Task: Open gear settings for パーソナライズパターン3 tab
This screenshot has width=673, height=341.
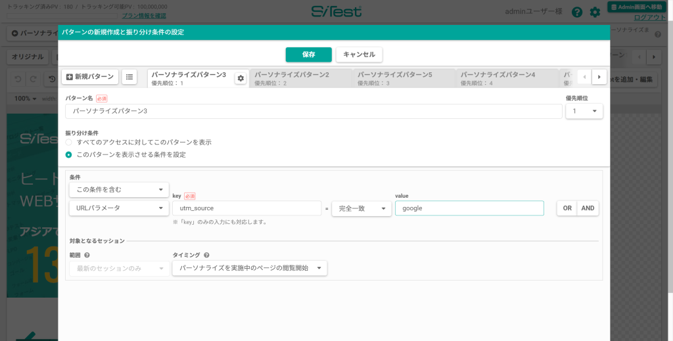Action: [x=241, y=78]
